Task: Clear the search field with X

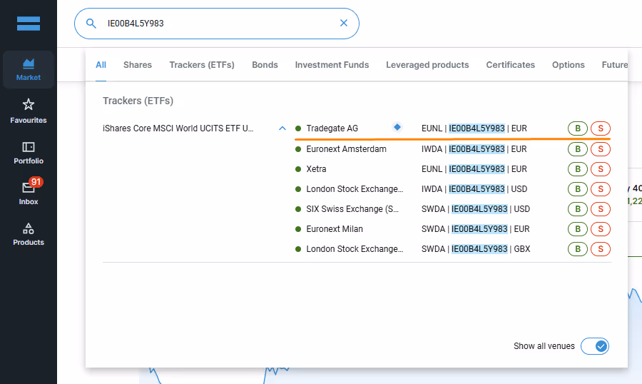Action: pyautogui.click(x=344, y=23)
